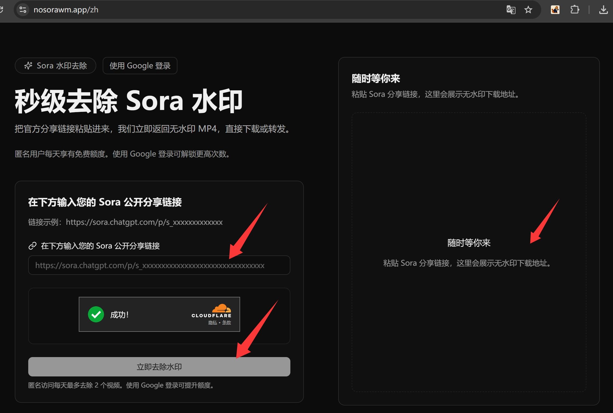Click the nosorawm.app/zh URL in address bar
Image resolution: width=613 pixels, height=413 pixels.
[x=66, y=10]
